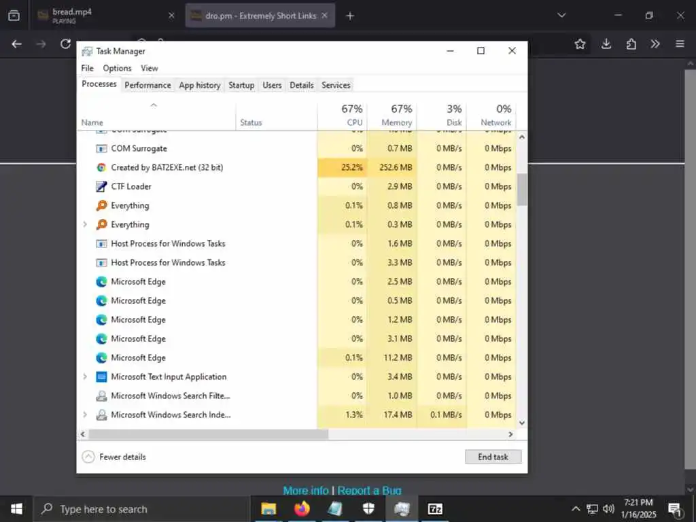Open the Windows Start menu
The image size is (696, 522).
click(16, 508)
